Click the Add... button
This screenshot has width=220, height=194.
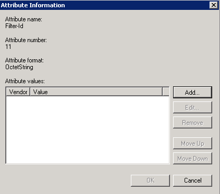coord(192,93)
